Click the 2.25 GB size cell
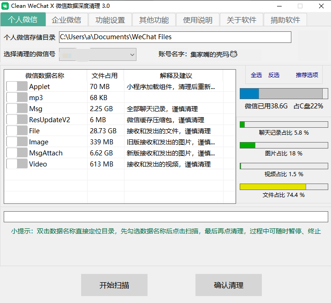The height and width of the screenshot is (303, 331). 101,109
